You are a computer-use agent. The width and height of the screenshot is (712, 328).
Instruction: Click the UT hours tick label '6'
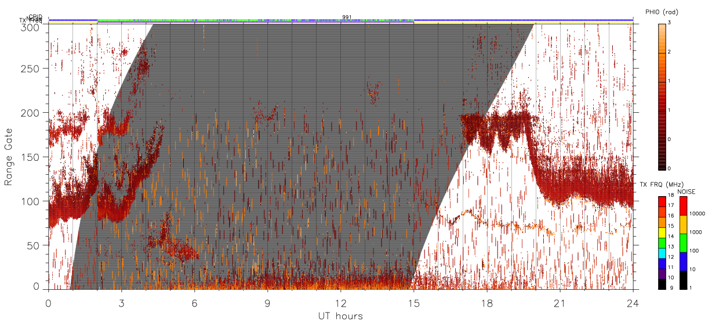click(195, 303)
